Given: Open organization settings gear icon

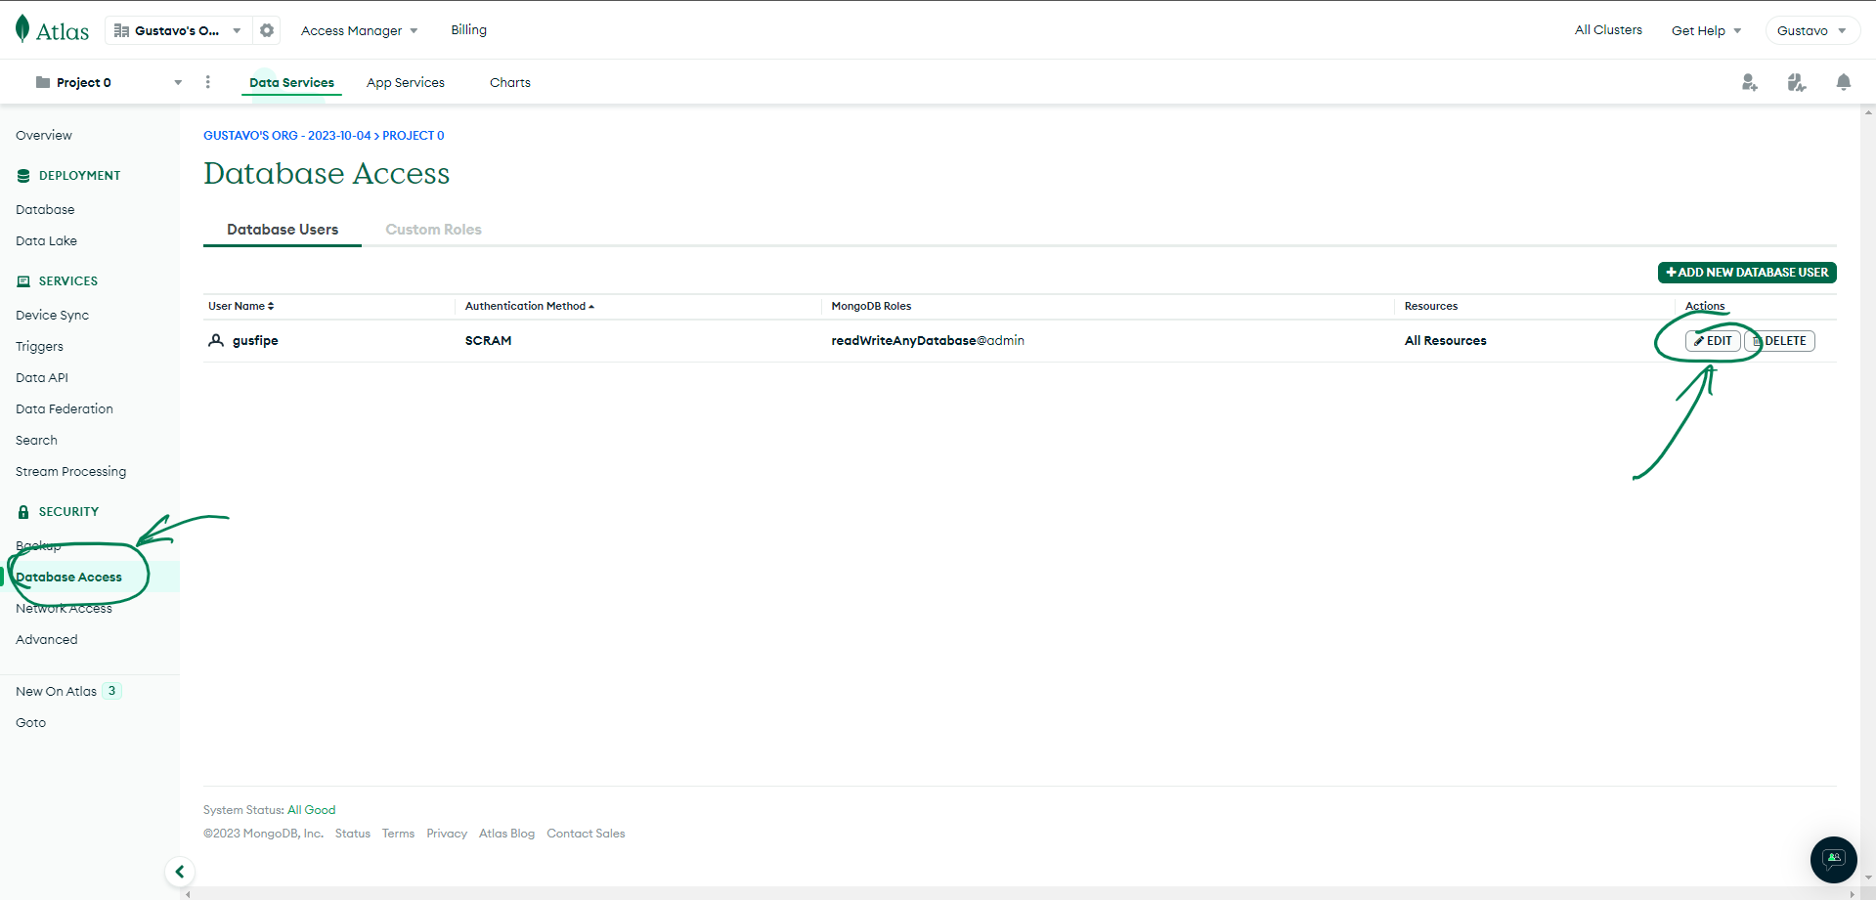Looking at the screenshot, I should tap(267, 30).
